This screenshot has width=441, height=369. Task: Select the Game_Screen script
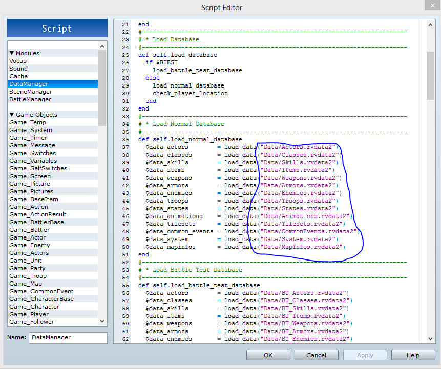53,176
